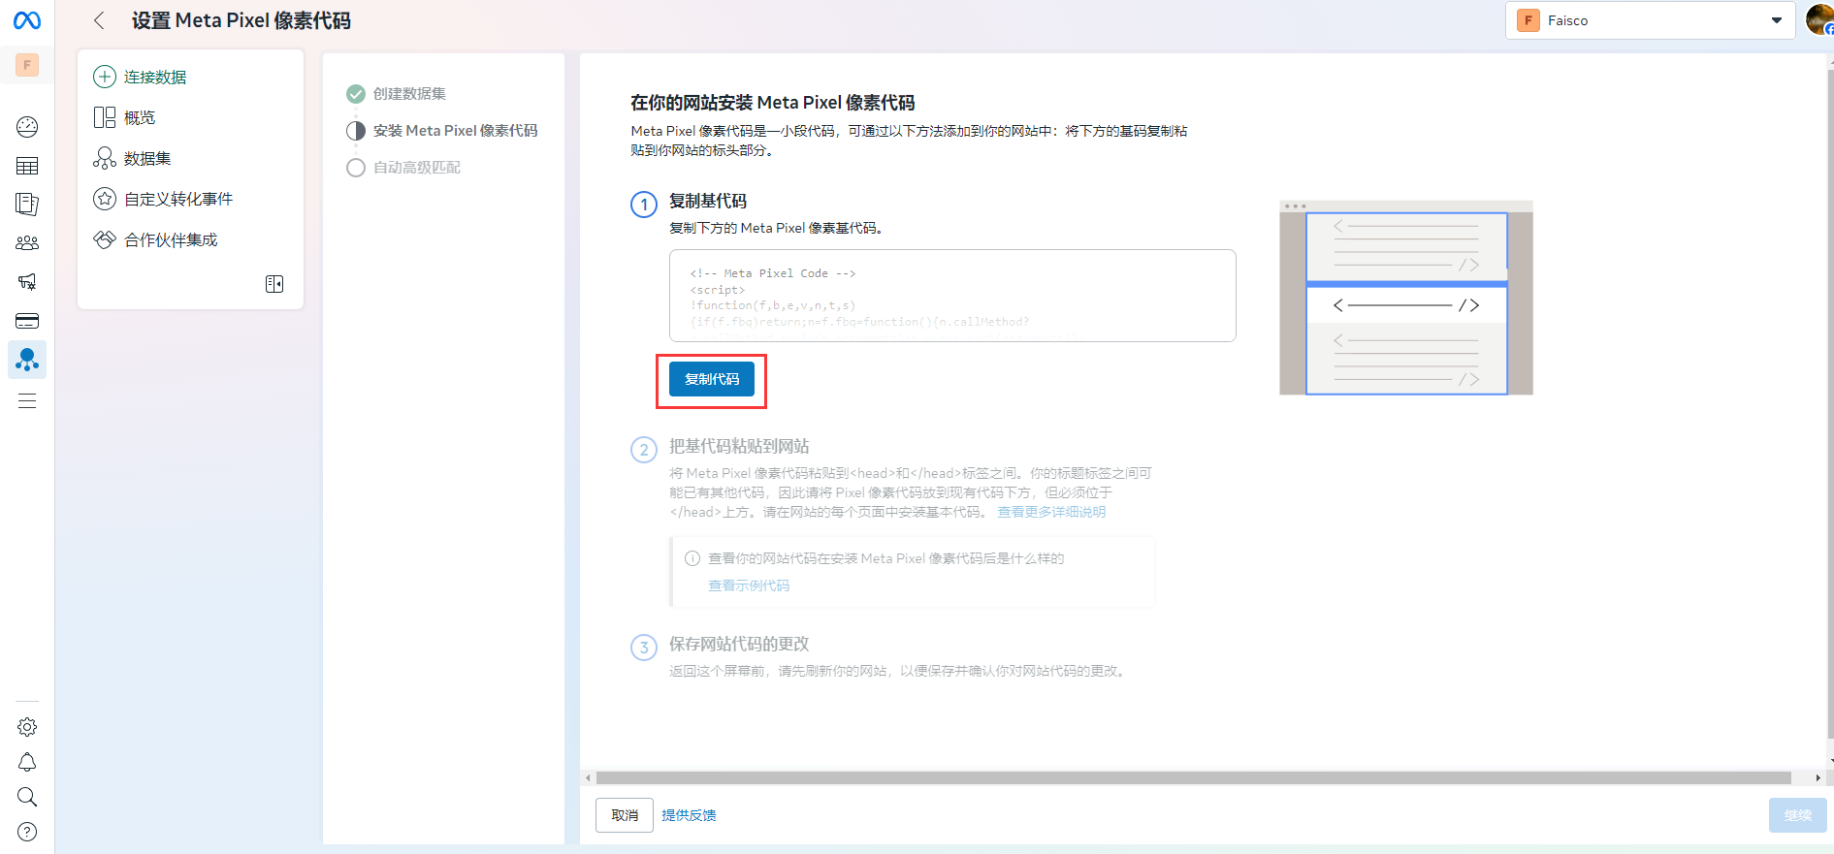
Task: Open the settings gear icon
Action: tap(27, 727)
